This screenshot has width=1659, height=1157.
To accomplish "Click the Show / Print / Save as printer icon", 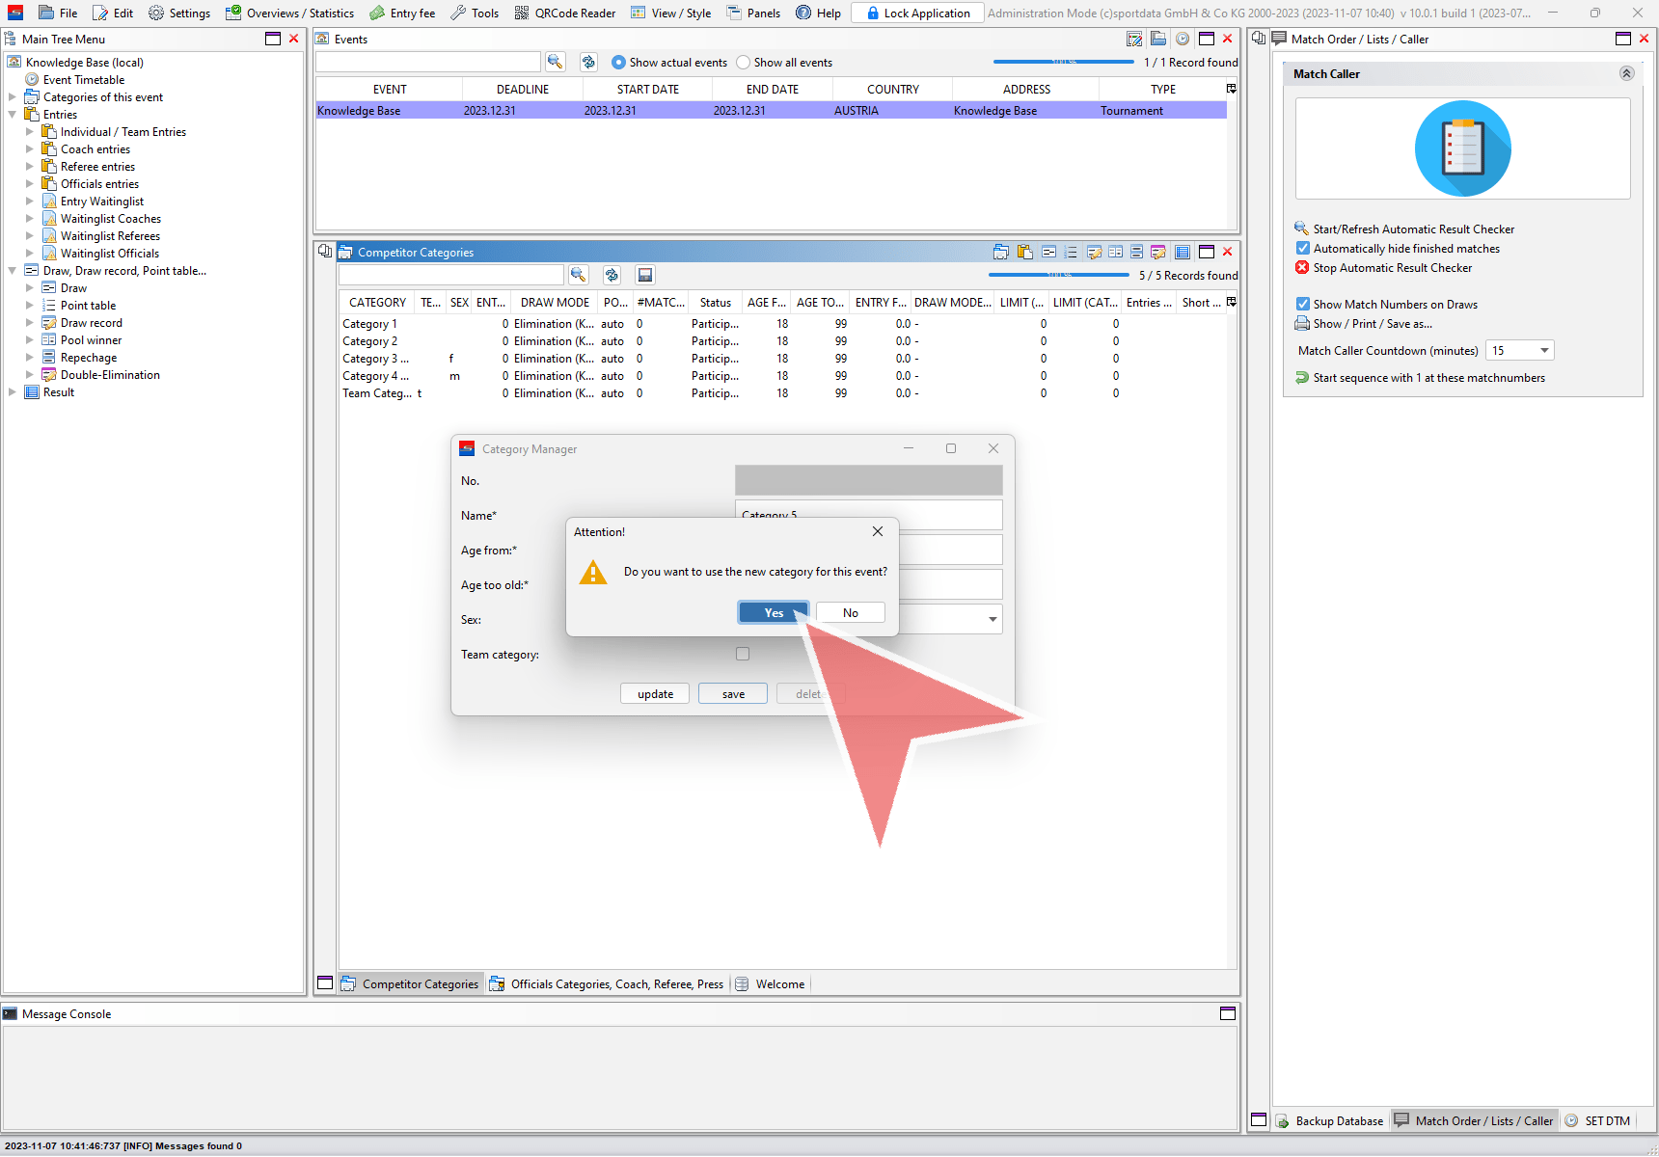I will click(x=1302, y=324).
